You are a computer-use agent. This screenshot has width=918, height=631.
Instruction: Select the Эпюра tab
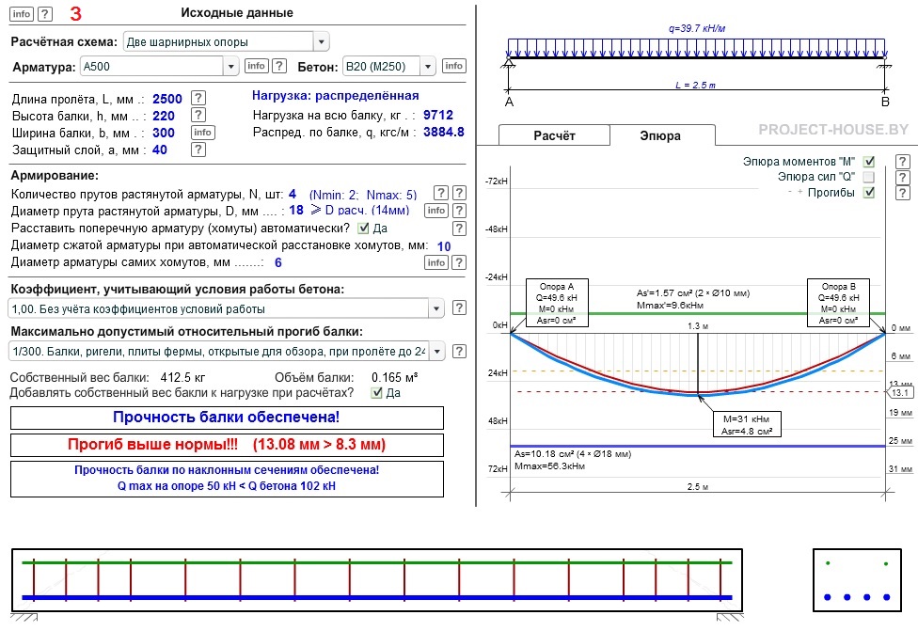point(661,135)
